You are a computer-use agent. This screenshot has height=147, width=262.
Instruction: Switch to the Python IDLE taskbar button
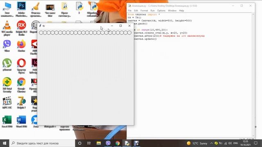[x=127, y=143]
